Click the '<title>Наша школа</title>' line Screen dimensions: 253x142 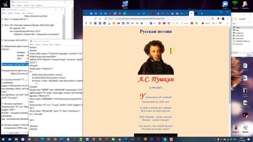pos(43,57)
